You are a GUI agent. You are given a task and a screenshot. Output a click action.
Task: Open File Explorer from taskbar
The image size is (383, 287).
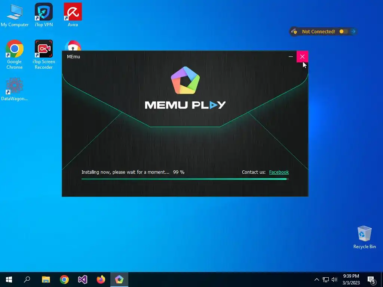tap(46, 280)
